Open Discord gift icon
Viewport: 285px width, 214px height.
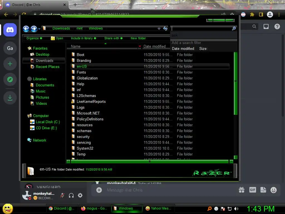pos(242,190)
